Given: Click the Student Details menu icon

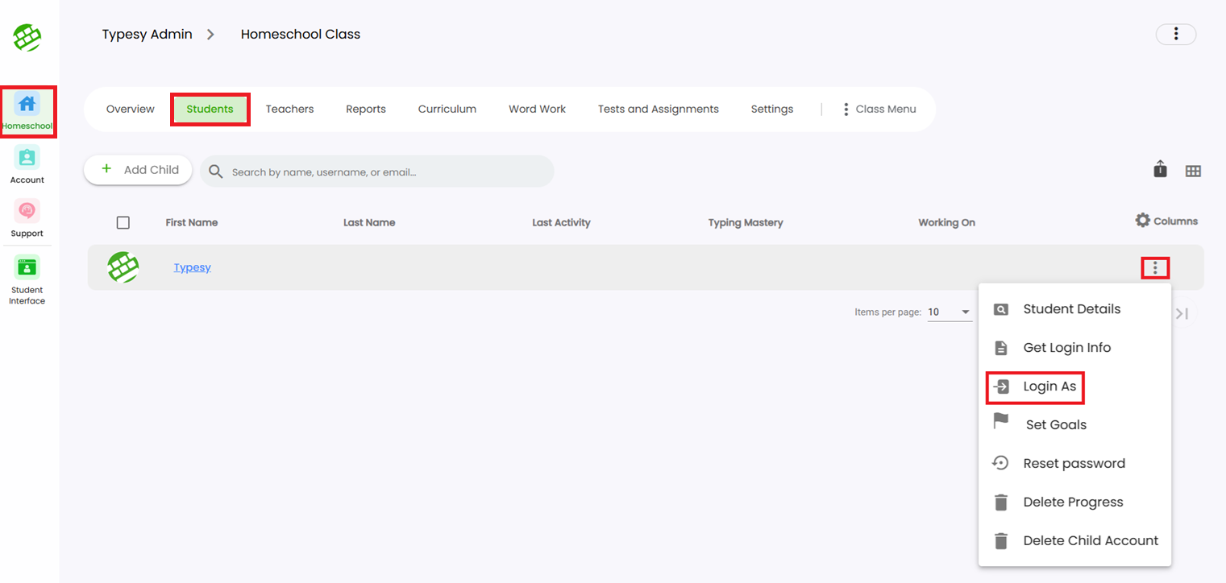Looking at the screenshot, I should 1001,309.
